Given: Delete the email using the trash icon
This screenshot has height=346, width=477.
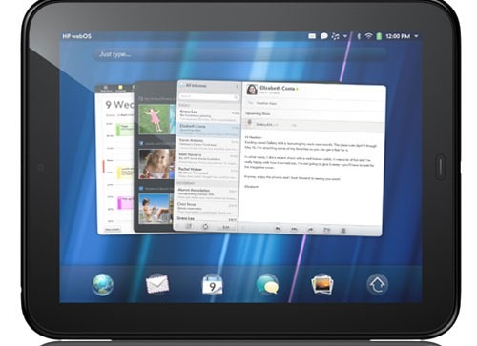Looking at the screenshot, I should pyautogui.click(x=343, y=231).
